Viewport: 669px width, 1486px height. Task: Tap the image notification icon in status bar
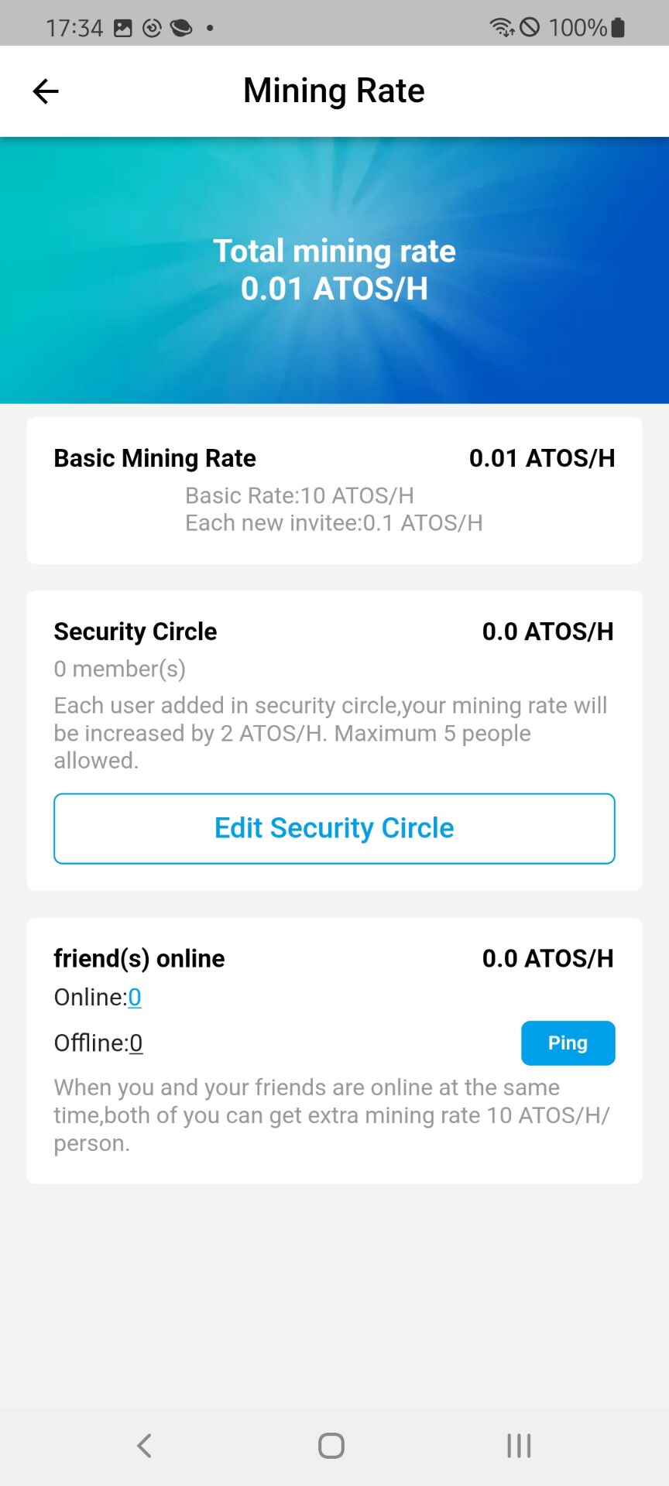pyautogui.click(x=123, y=29)
